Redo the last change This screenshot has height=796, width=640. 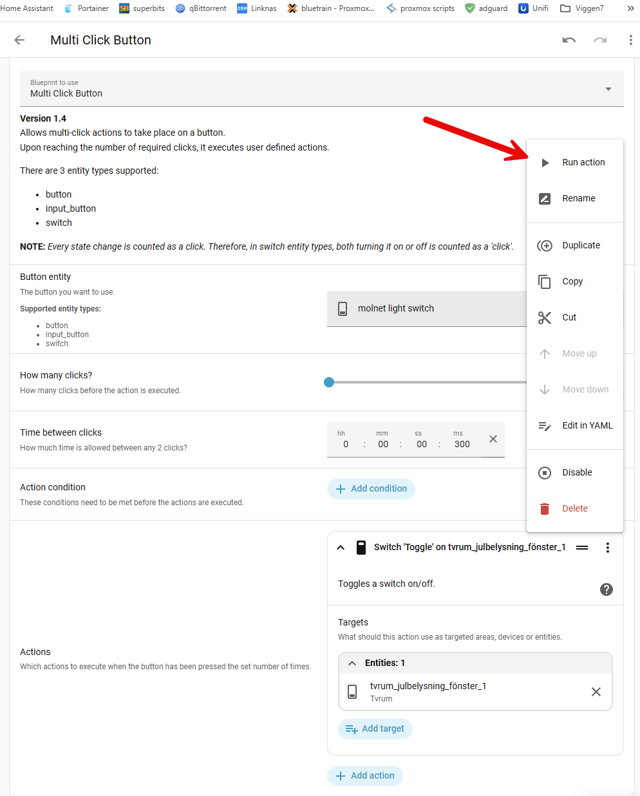600,40
